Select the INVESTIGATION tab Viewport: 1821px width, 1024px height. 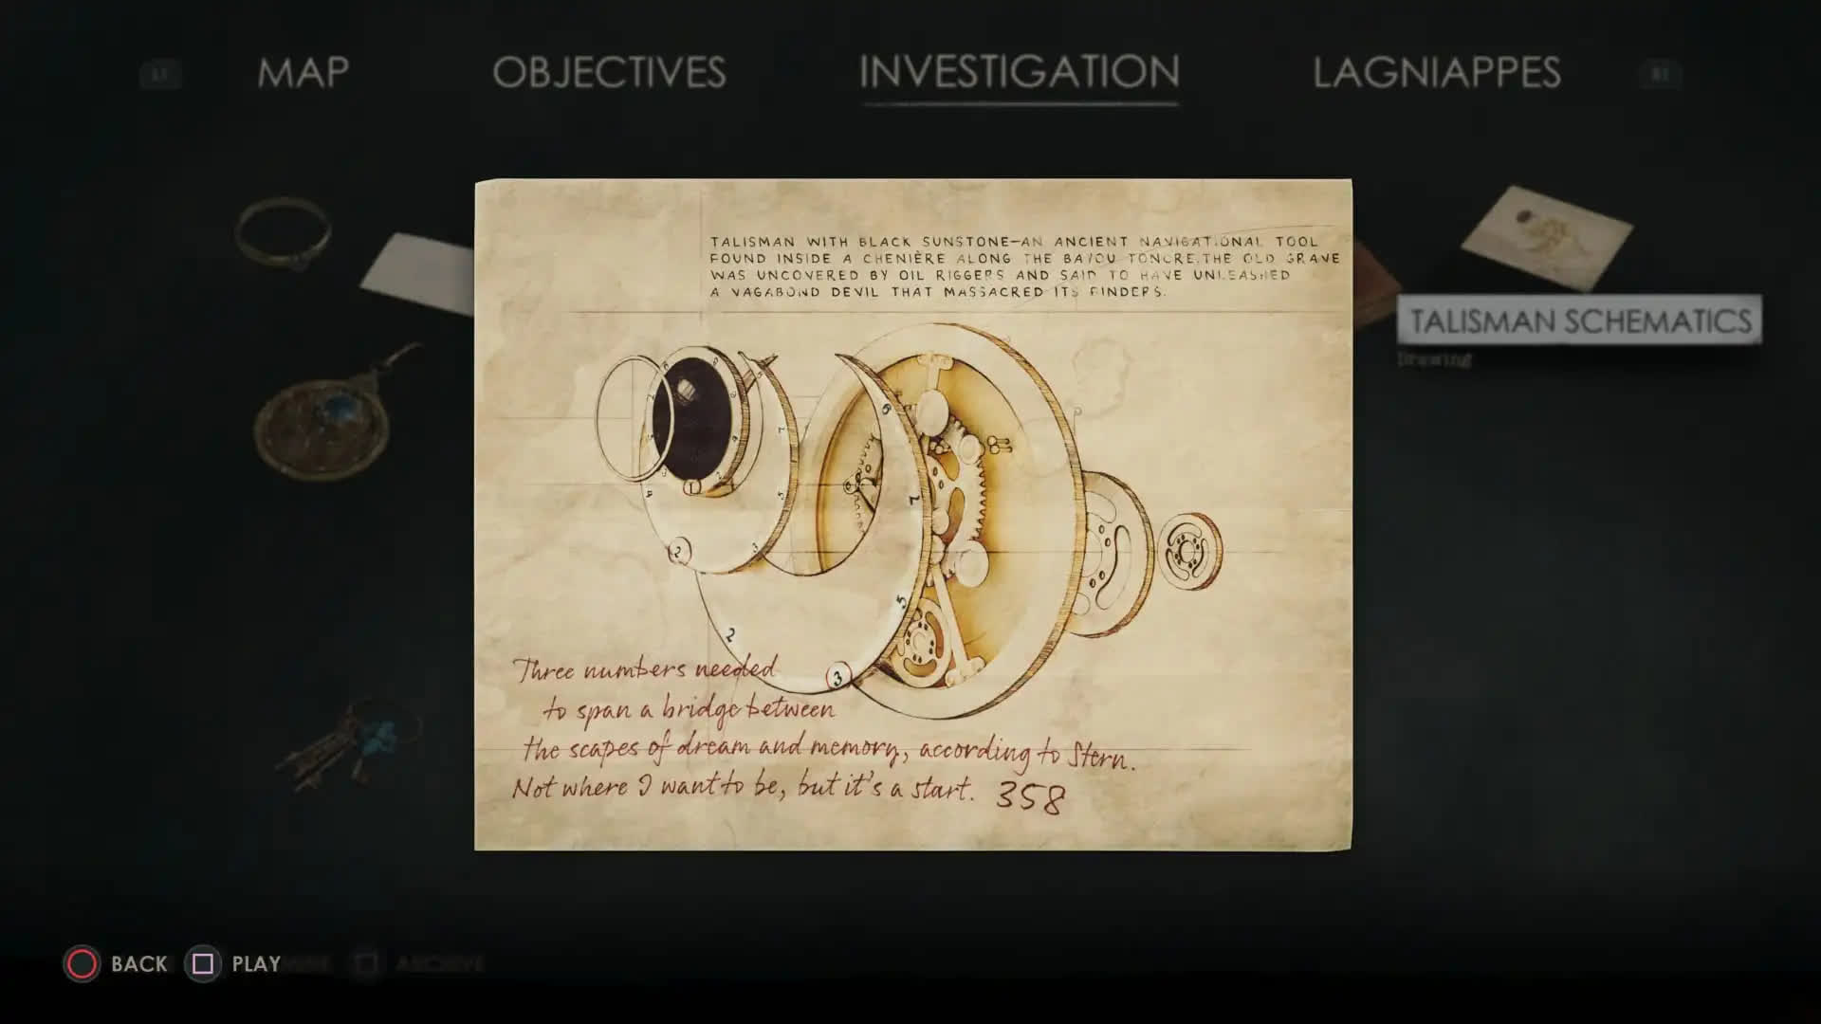[x=1020, y=72]
